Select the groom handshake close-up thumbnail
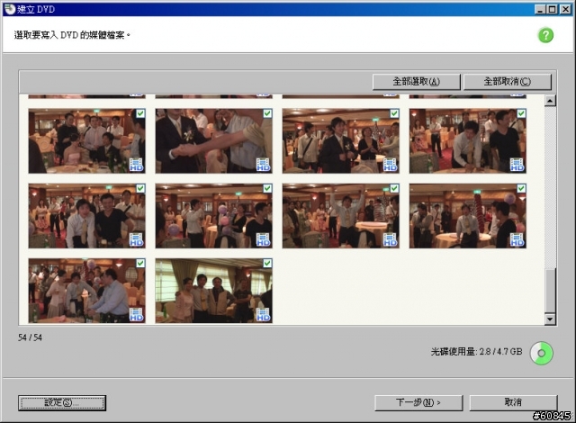576x423 pixels. coord(214,141)
